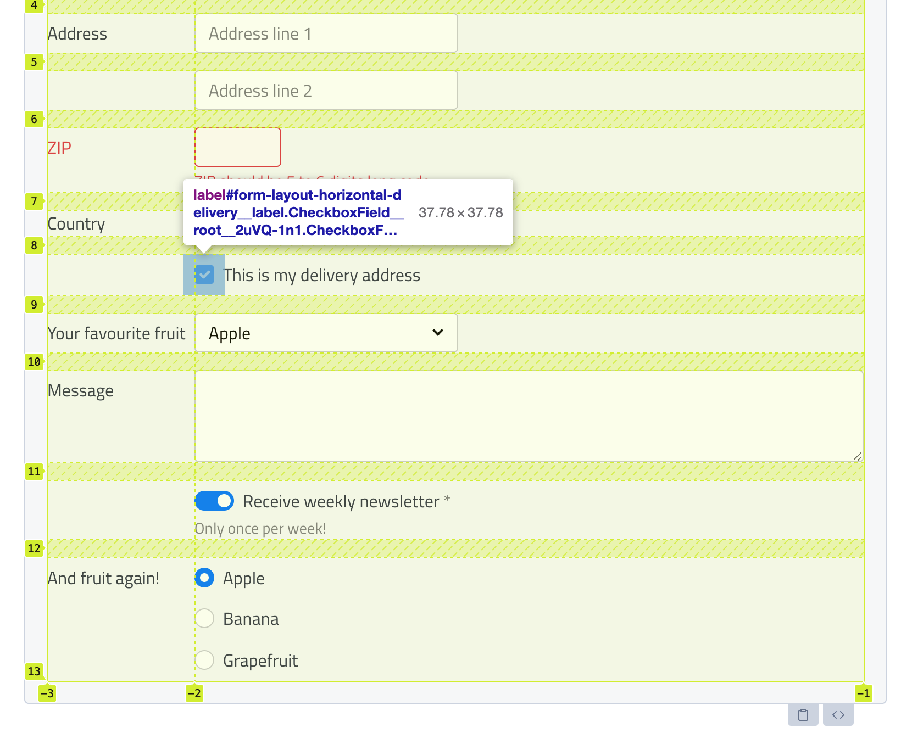Click the 'Country' label
901x750 pixels.
click(x=76, y=223)
